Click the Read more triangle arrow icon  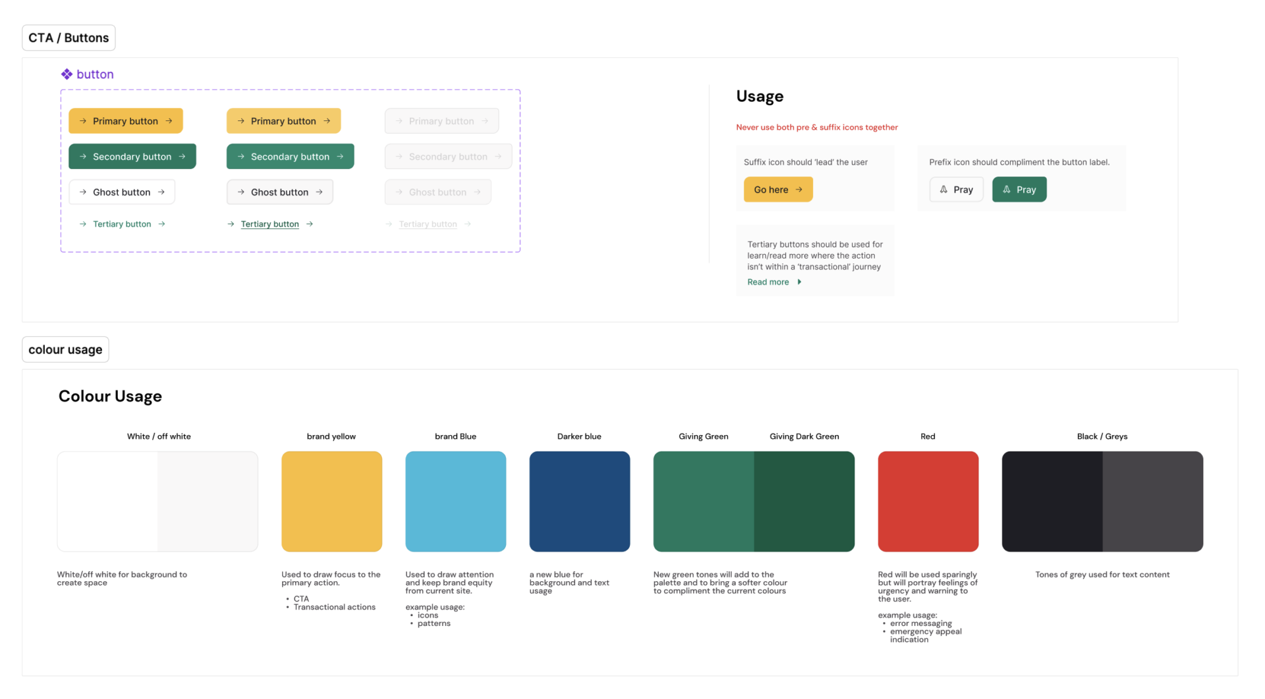799,282
